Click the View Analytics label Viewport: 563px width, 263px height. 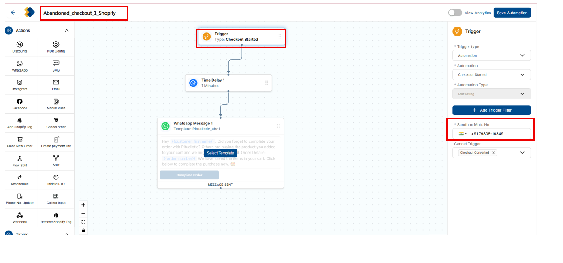478,13
